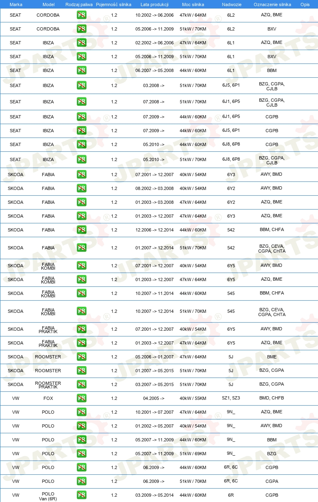
Task: Select the POLO Van (6R) model cell
Action: 48,496
